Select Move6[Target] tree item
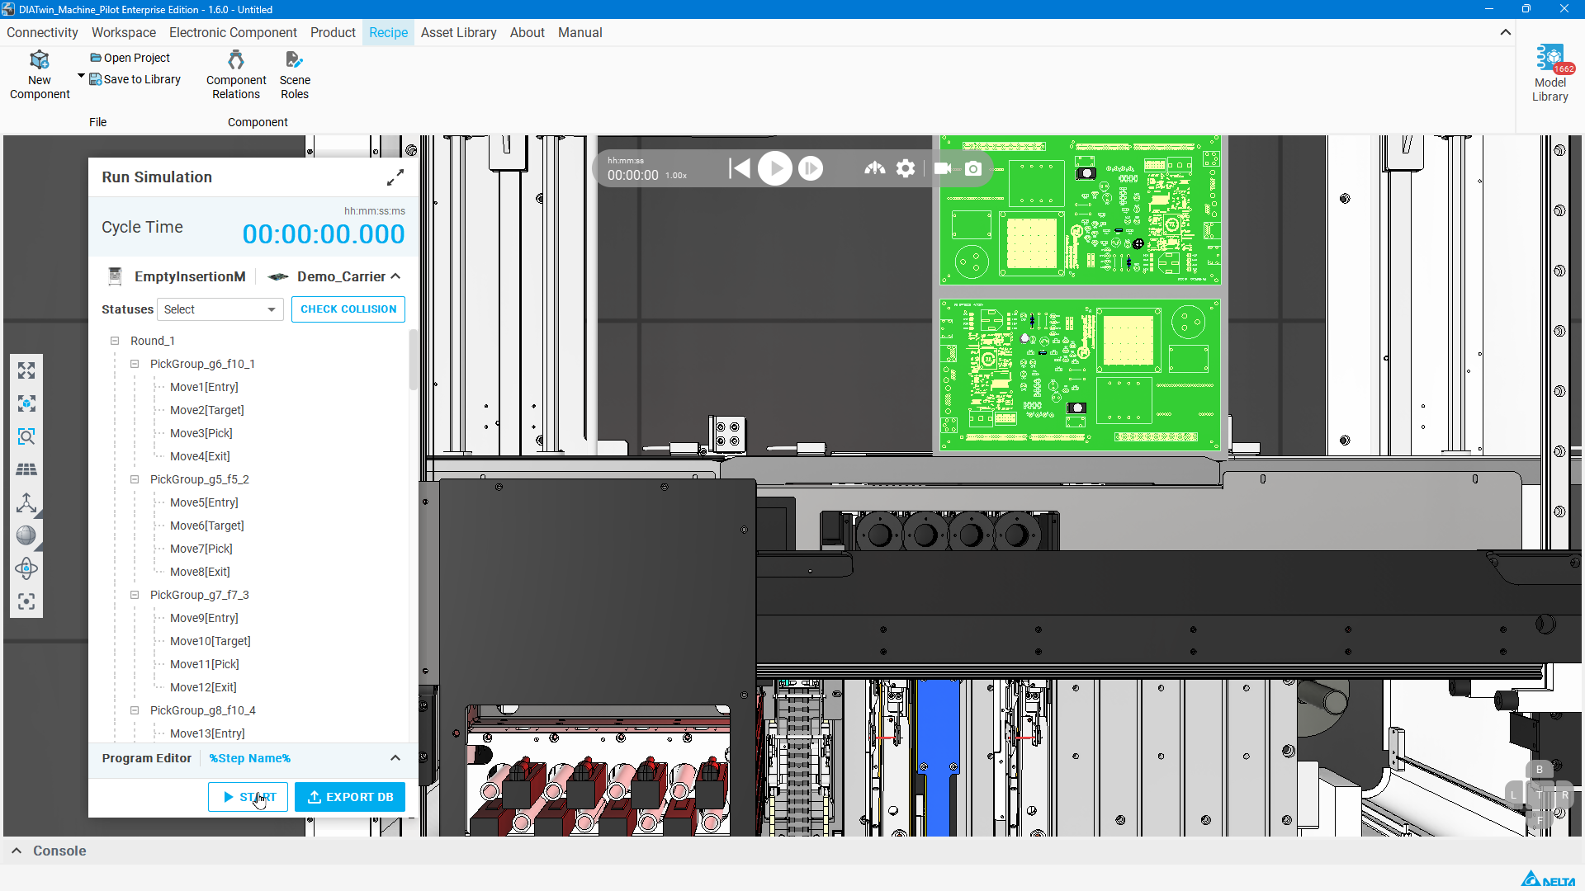This screenshot has height=891, width=1585. coord(207,526)
